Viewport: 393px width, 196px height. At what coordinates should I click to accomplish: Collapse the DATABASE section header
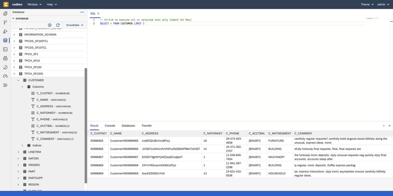coord(14,19)
